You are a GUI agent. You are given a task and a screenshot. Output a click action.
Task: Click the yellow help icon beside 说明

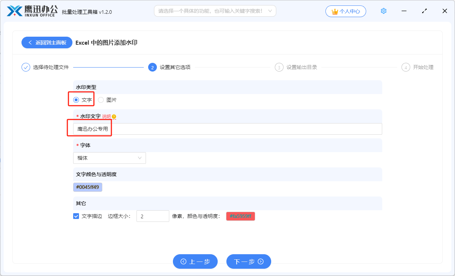pyautogui.click(x=114, y=117)
